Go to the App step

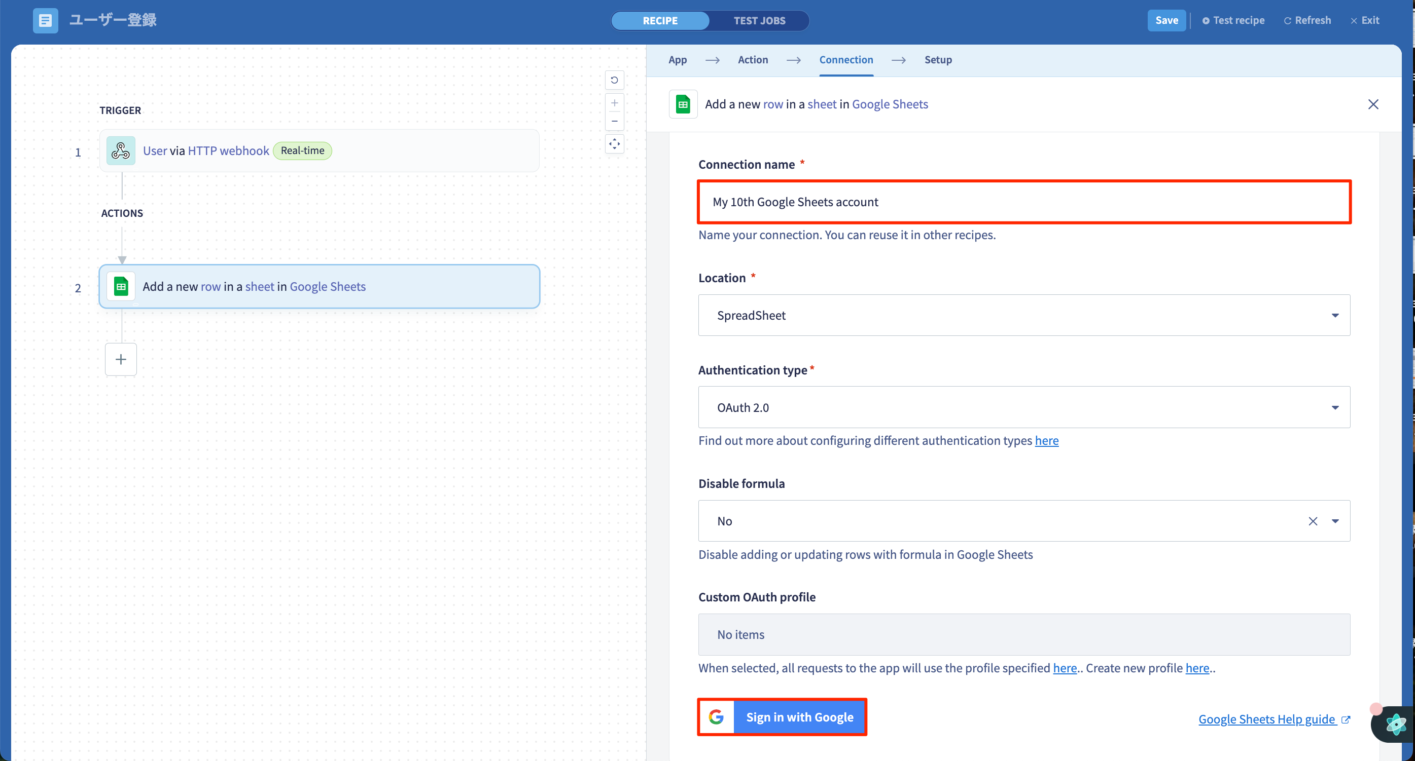tap(677, 60)
